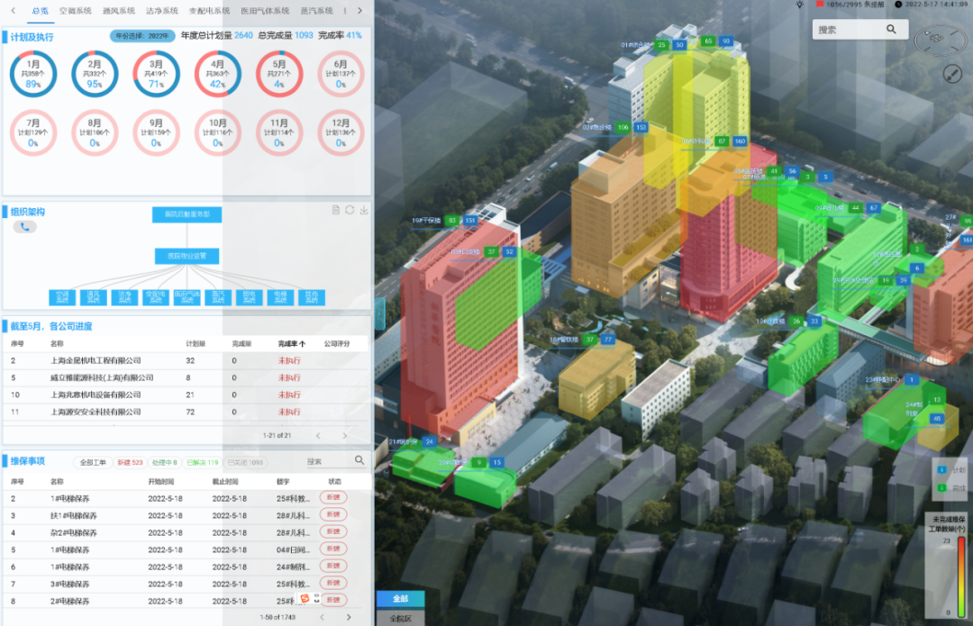Toggle the 新建 523 work order filter

pyautogui.click(x=130, y=462)
